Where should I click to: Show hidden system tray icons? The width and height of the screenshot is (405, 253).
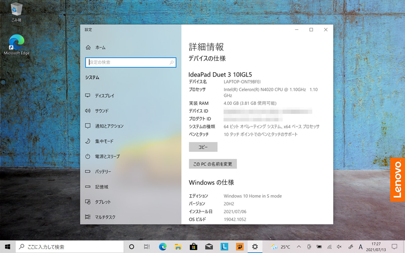point(299,247)
